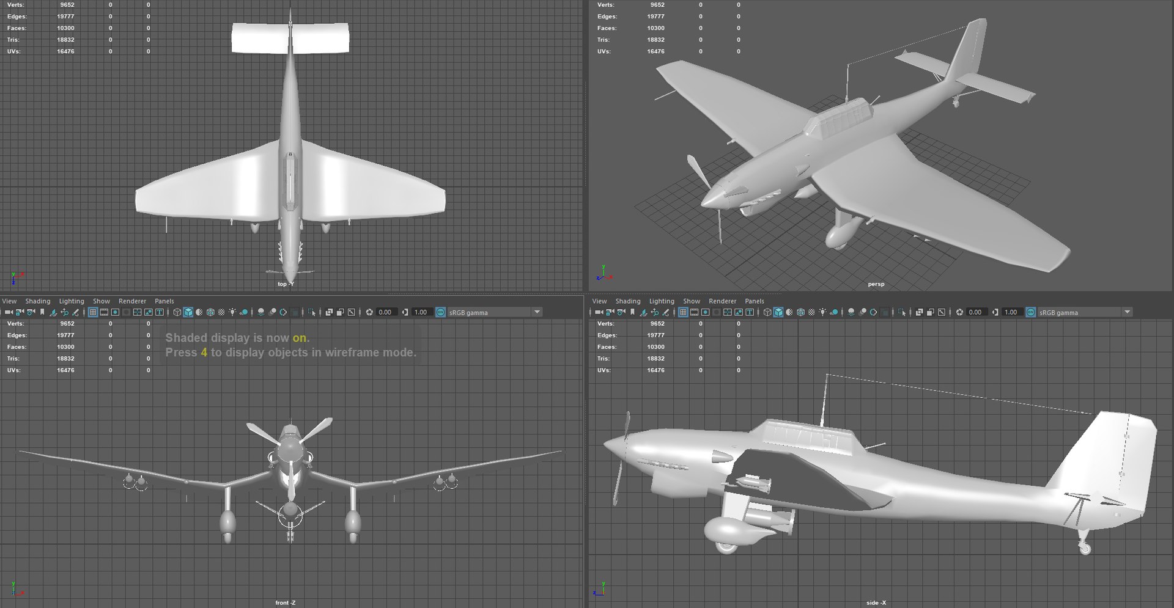Image resolution: width=1174 pixels, height=608 pixels.
Task: Toggle Shadows in front view toolbar
Action: [x=243, y=312]
